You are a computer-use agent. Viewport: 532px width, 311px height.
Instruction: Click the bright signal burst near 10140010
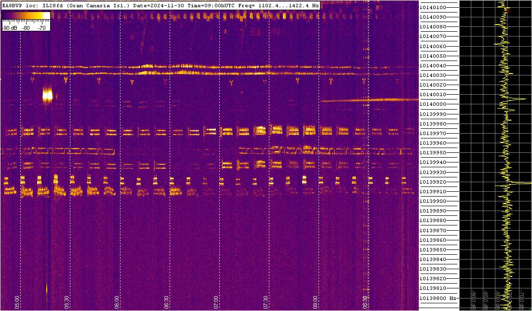(x=48, y=95)
